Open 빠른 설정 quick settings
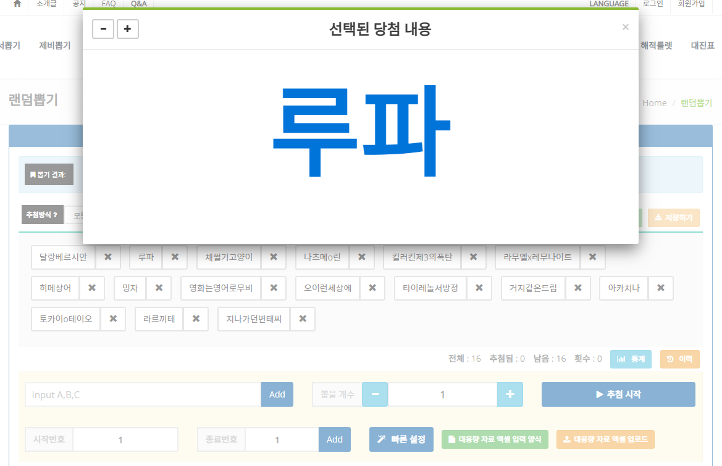722x466 pixels. click(x=401, y=439)
